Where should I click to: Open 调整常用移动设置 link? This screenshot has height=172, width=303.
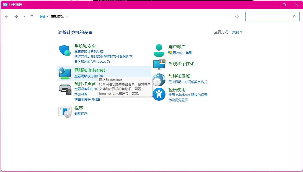click(87, 99)
